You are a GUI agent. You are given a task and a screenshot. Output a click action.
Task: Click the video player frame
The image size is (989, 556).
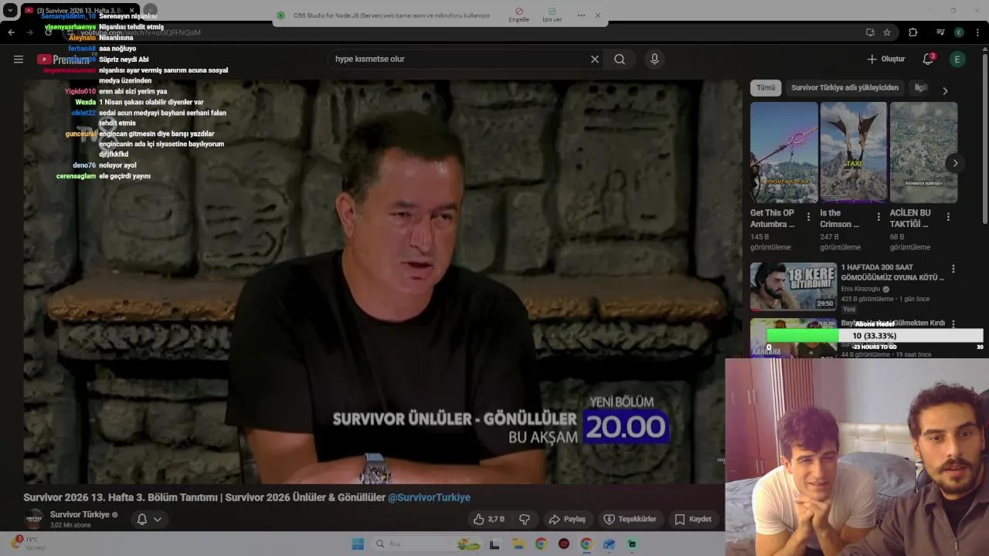pyautogui.click(x=383, y=282)
